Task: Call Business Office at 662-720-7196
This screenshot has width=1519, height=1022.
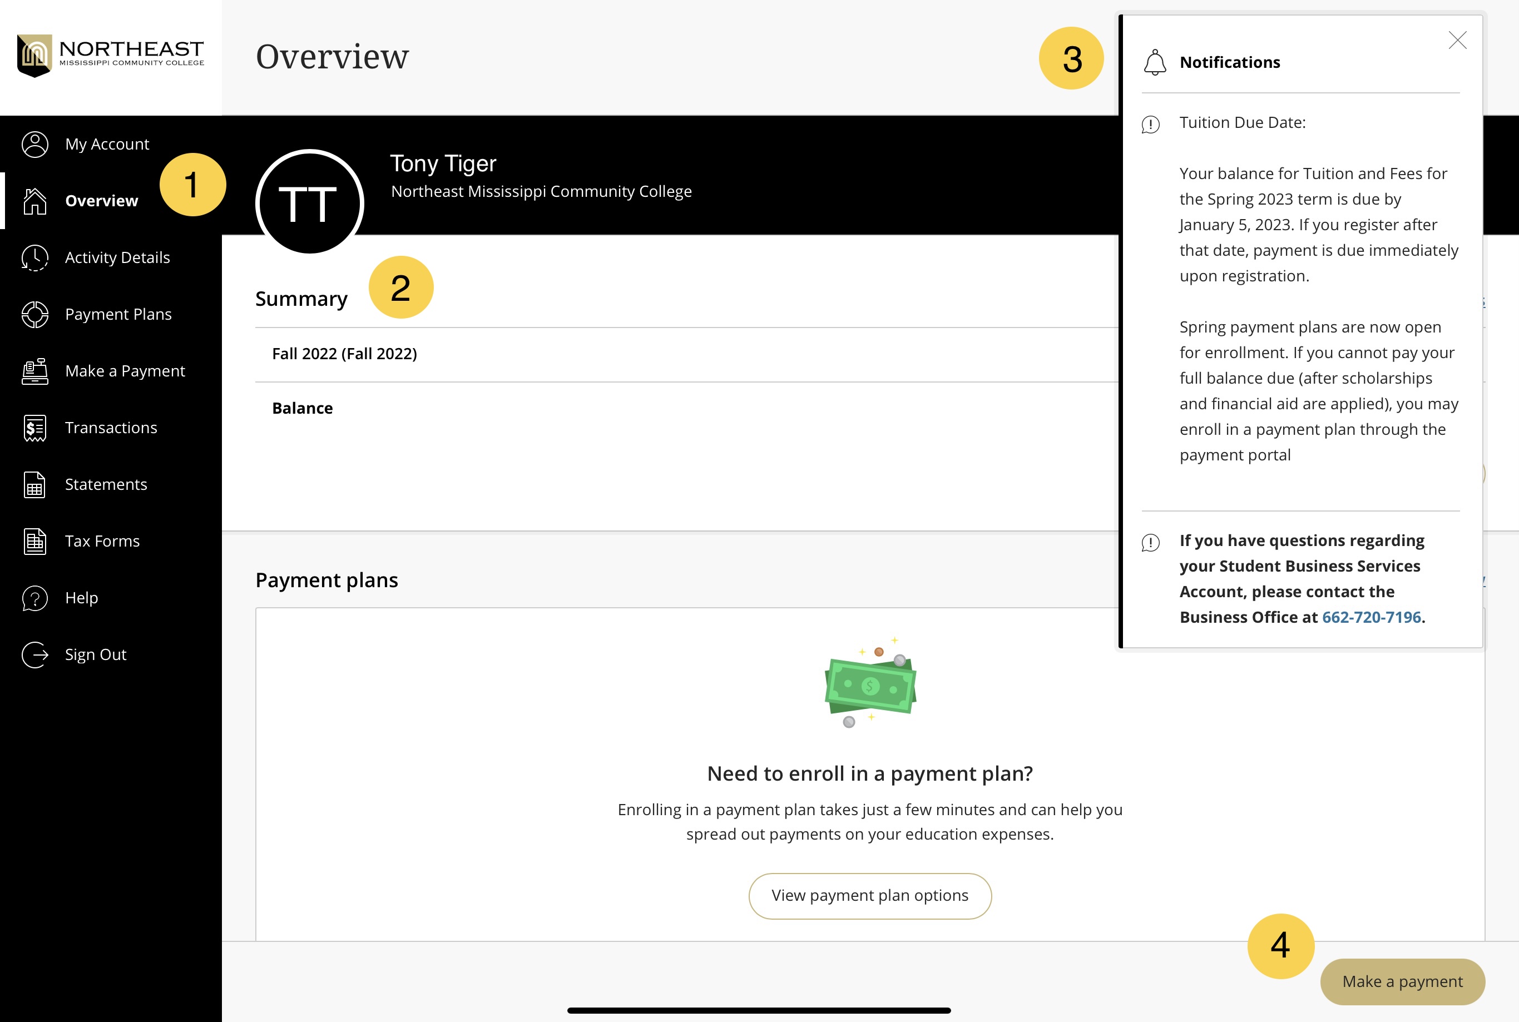Action: tap(1368, 617)
